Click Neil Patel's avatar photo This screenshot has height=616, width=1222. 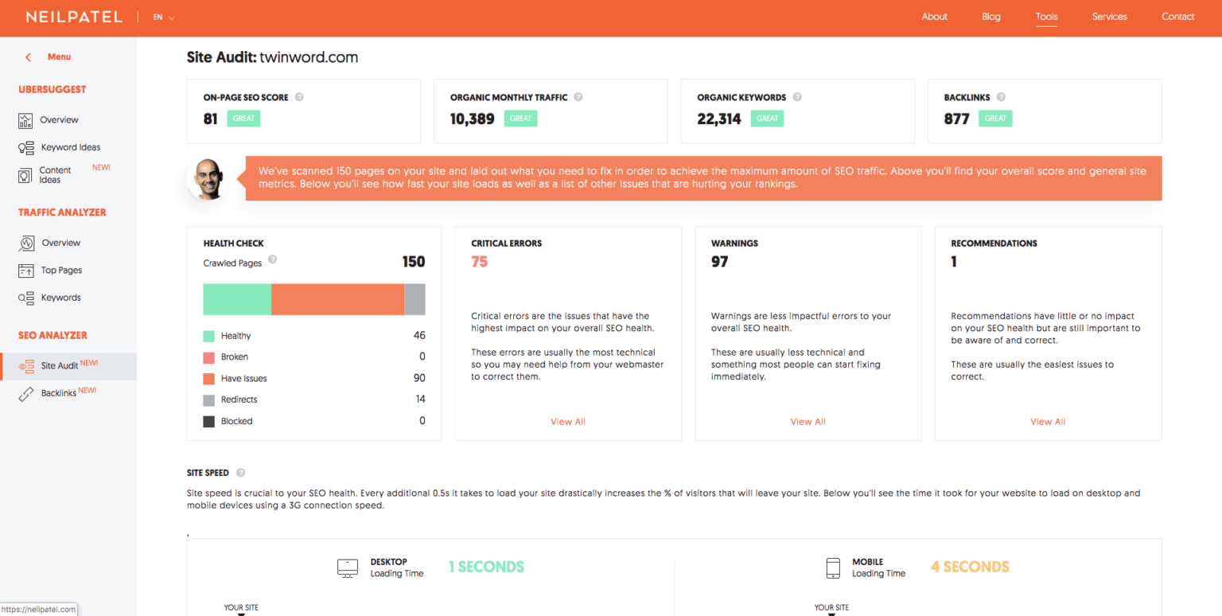pyautogui.click(x=207, y=178)
